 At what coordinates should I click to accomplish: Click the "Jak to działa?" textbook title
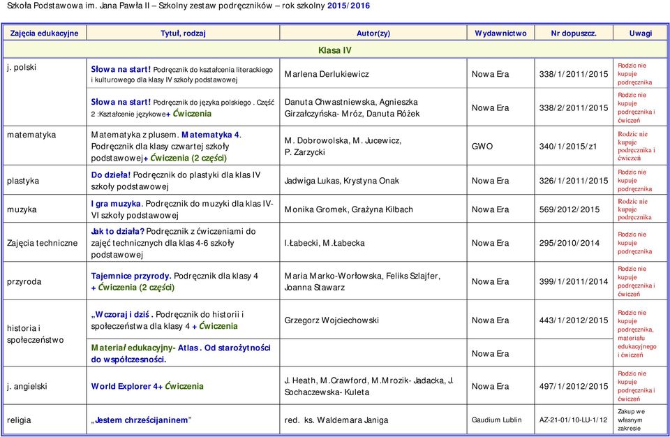click(117, 231)
